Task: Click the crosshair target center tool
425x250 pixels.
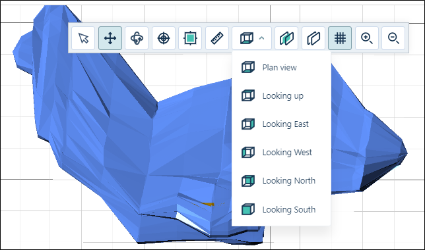Action: 164,38
